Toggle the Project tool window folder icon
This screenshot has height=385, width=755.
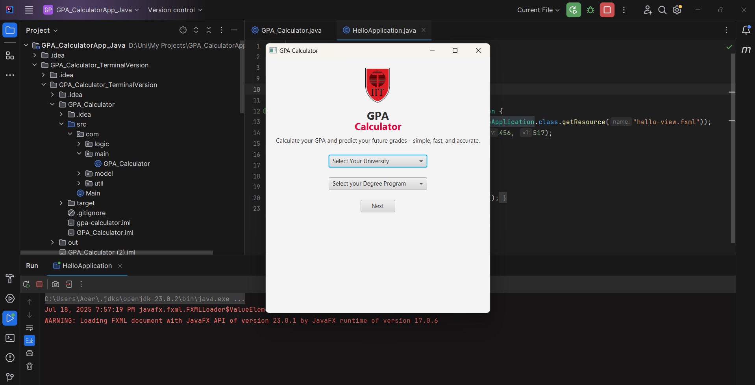[10, 30]
